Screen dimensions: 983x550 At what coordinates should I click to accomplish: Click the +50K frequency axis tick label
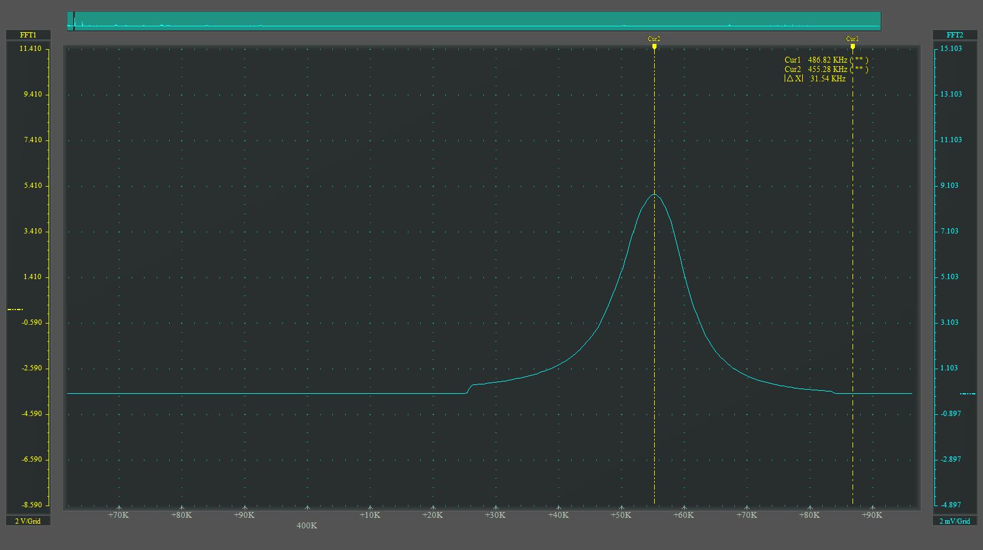[621, 515]
